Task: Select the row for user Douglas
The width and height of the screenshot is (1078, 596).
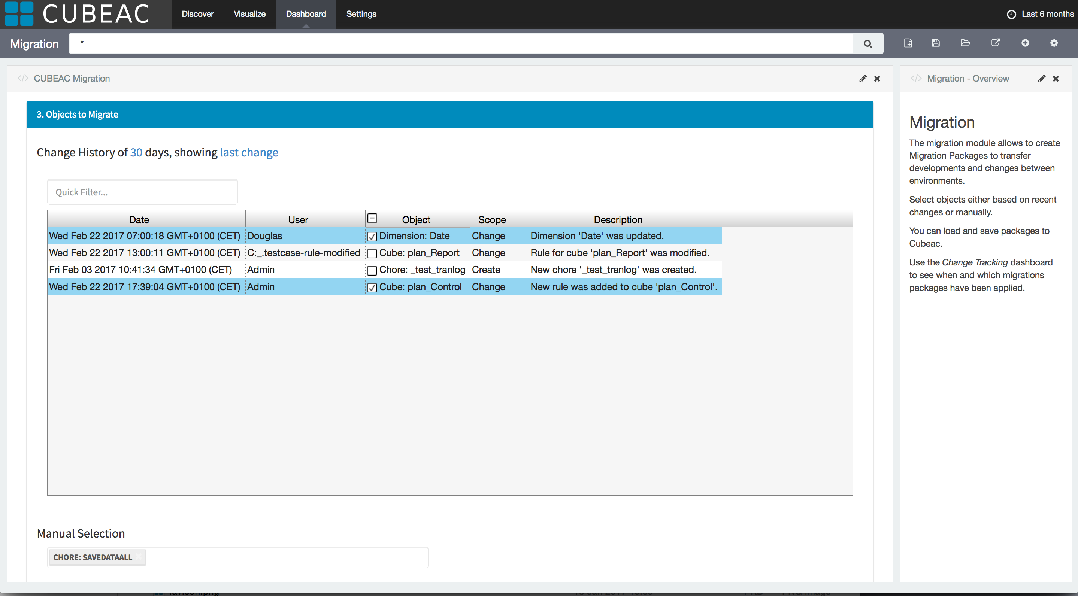Action: (x=385, y=236)
